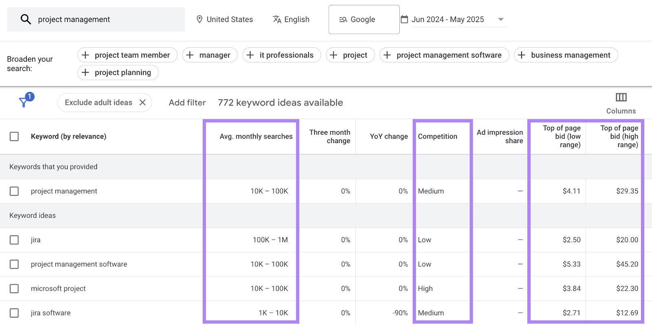Check the 'jira' keyword checkbox

coord(14,240)
